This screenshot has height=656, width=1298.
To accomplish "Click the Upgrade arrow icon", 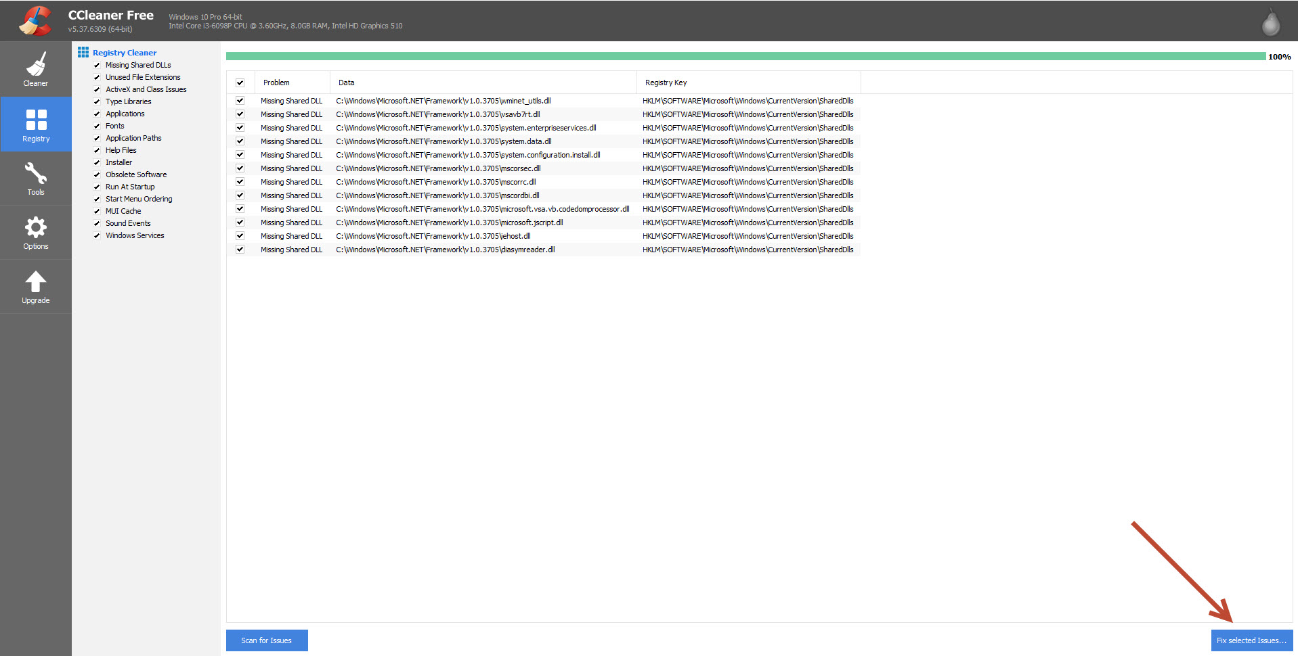I will click(36, 281).
